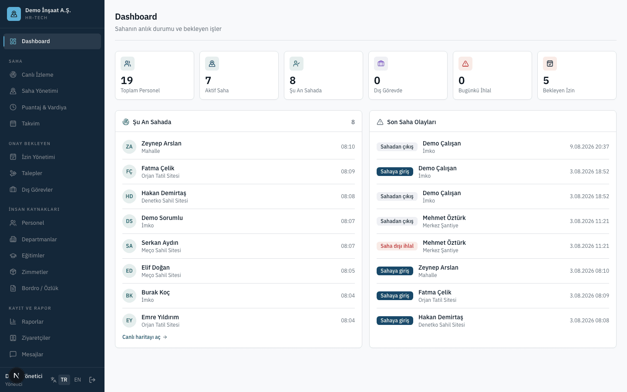Open Canlı İzleme radar icon in sidebar
Image resolution: width=627 pixels, height=392 pixels.
tap(13, 74)
